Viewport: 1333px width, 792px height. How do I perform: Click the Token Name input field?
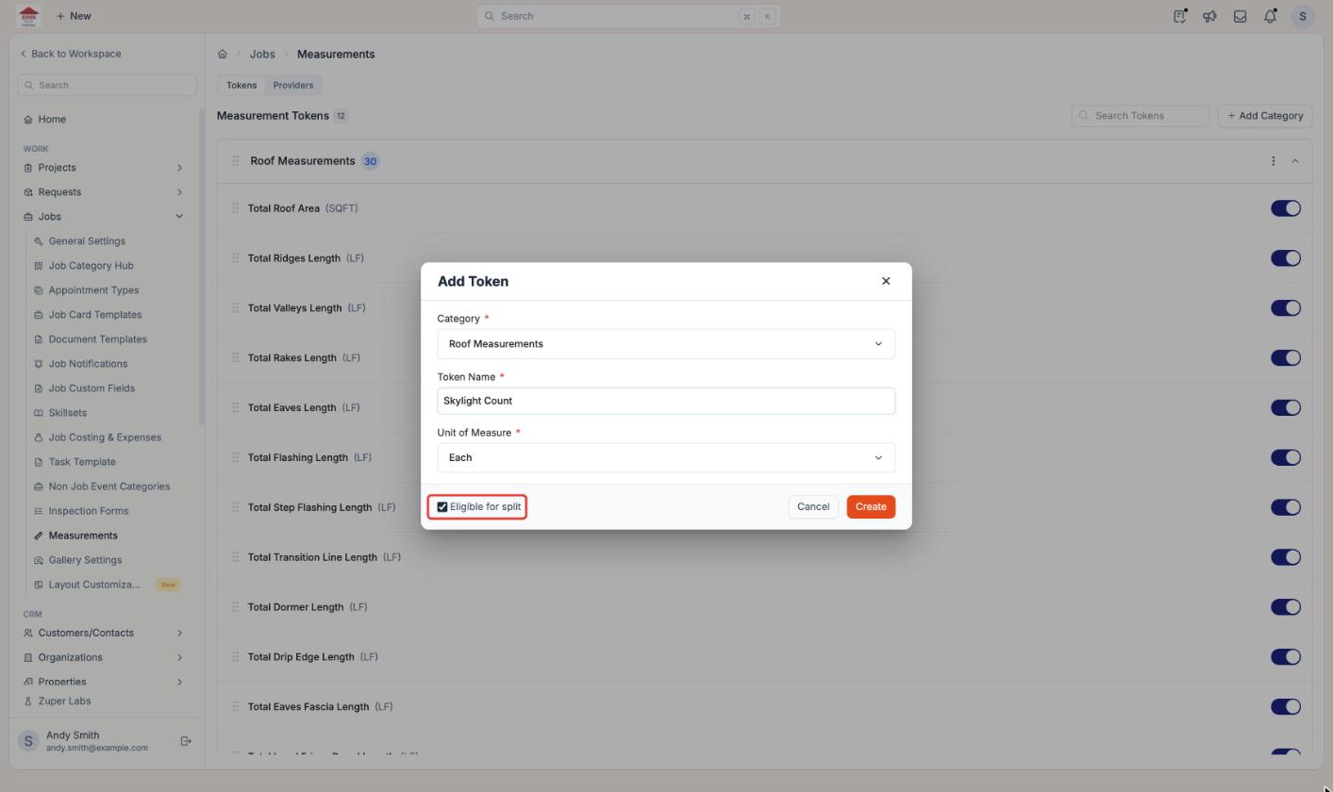click(x=666, y=401)
